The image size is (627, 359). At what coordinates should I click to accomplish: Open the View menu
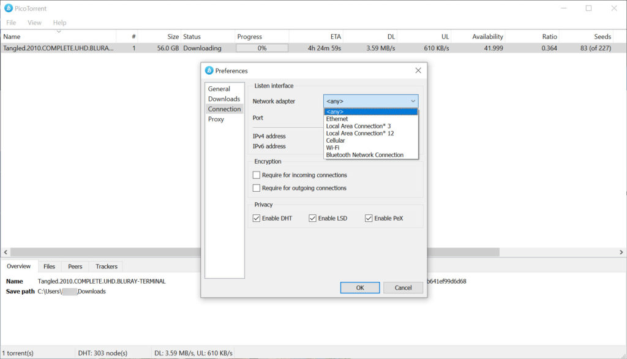(34, 23)
